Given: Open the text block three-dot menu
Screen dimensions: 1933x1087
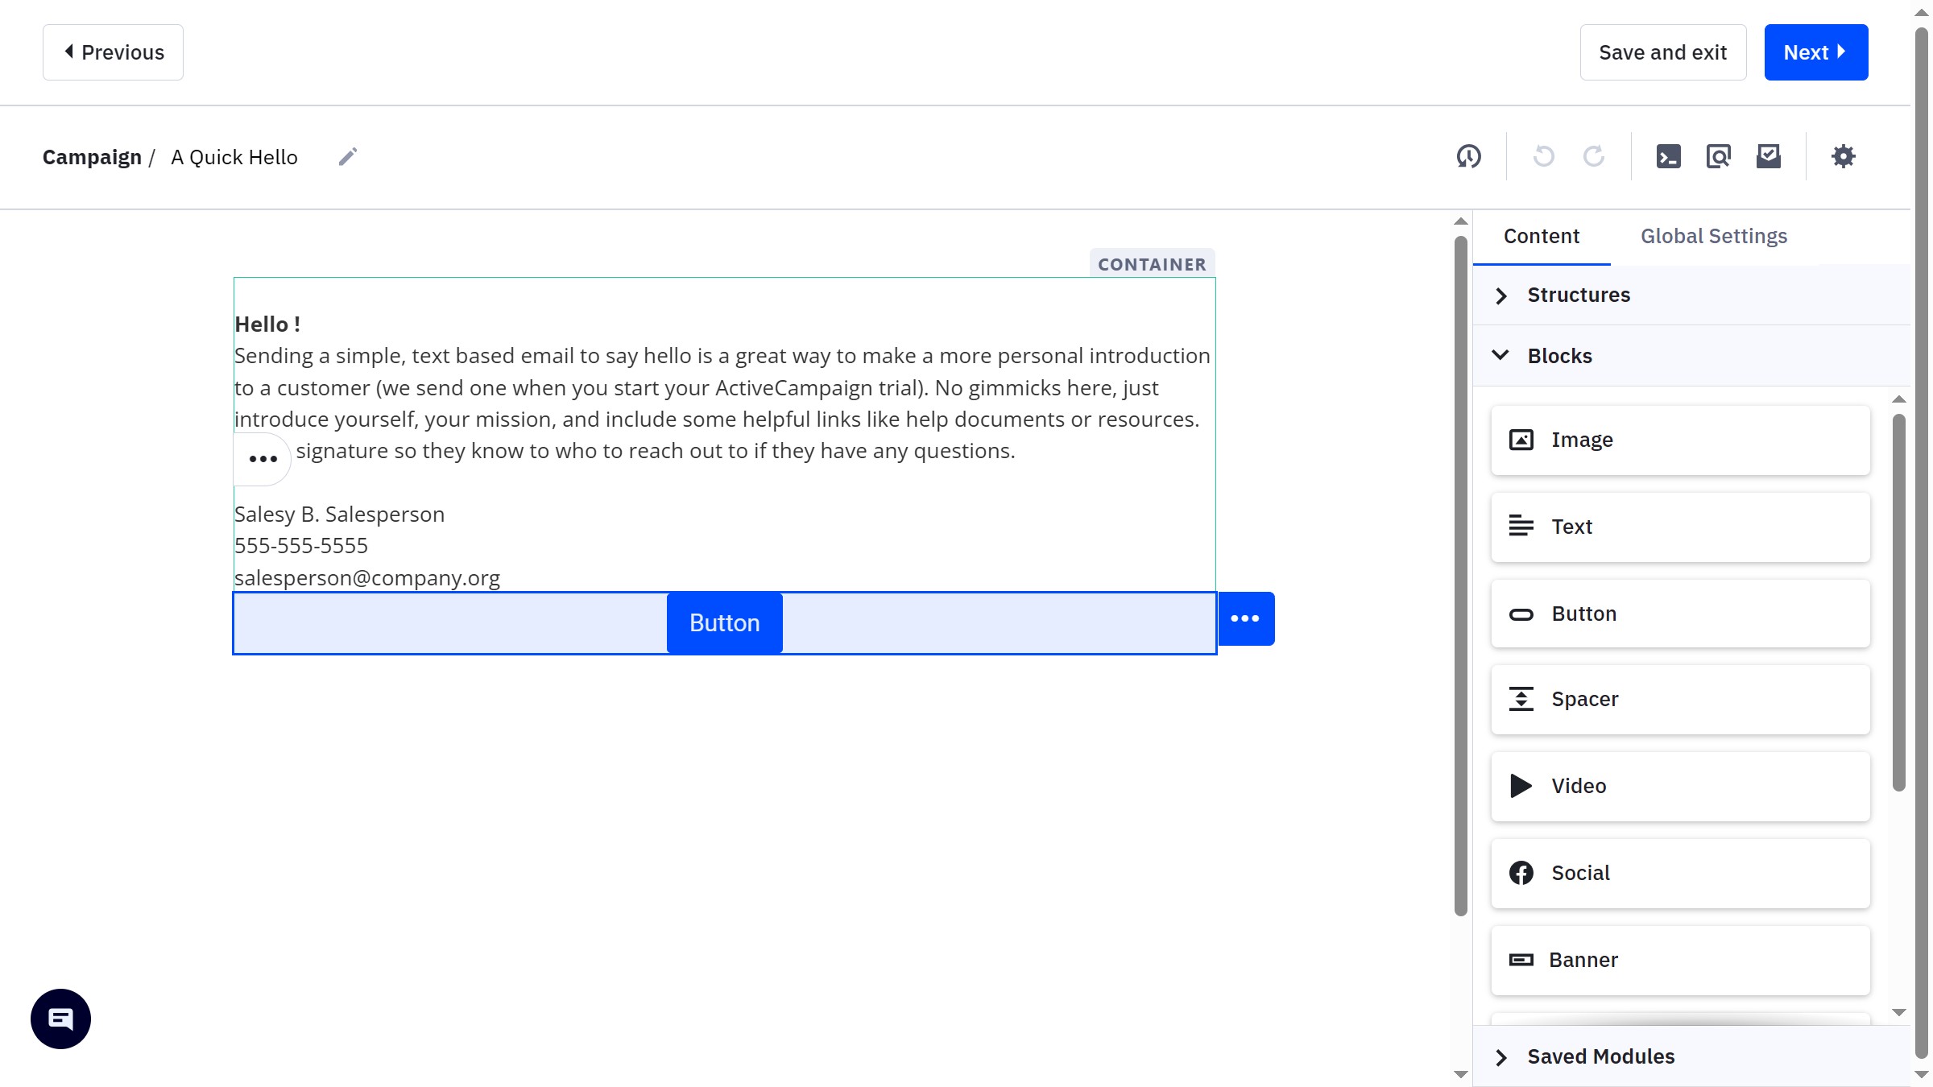Looking at the screenshot, I should 263,459.
